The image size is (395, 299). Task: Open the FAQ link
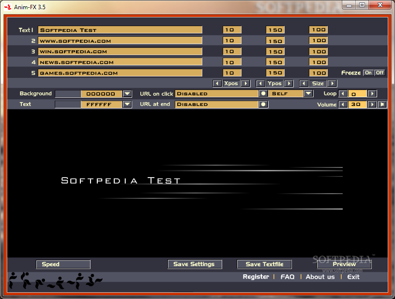pos(288,277)
